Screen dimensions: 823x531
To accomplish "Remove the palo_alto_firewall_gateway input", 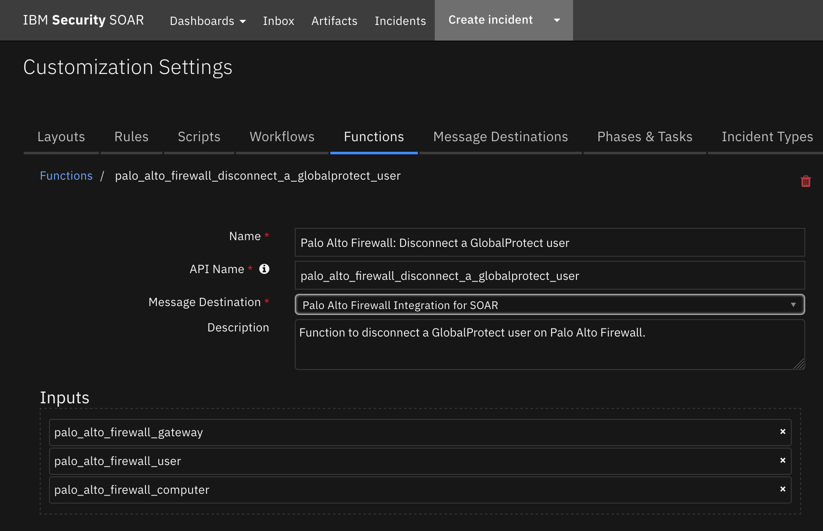I will pyautogui.click(x=782, y=432).
